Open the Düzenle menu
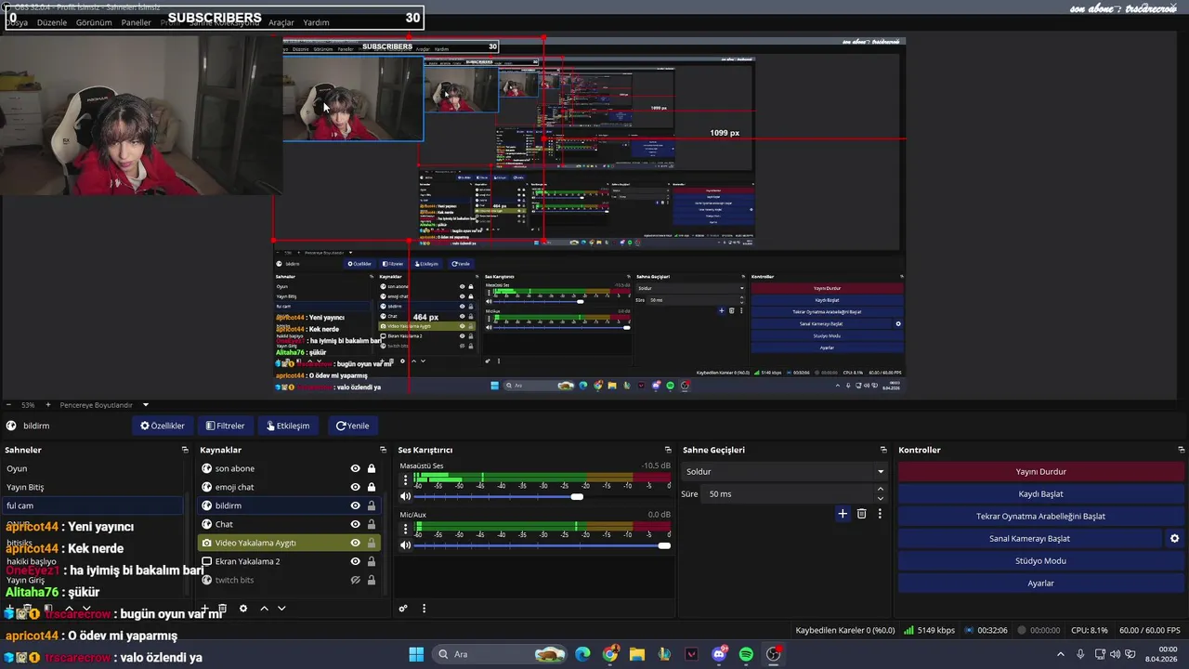The width and height of the screenshot is (1189, 669). click(52, 22)
